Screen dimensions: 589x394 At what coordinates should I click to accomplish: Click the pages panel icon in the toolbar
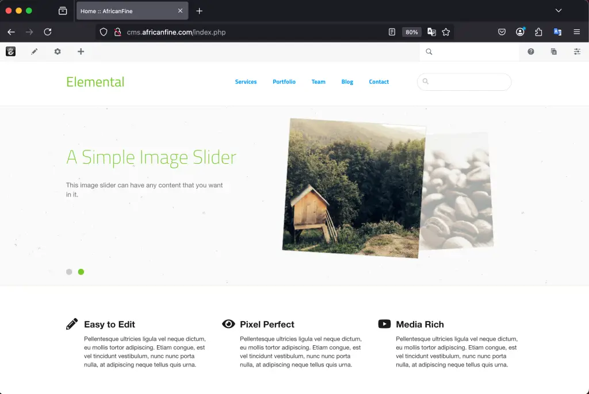click(x=553, y=51)
